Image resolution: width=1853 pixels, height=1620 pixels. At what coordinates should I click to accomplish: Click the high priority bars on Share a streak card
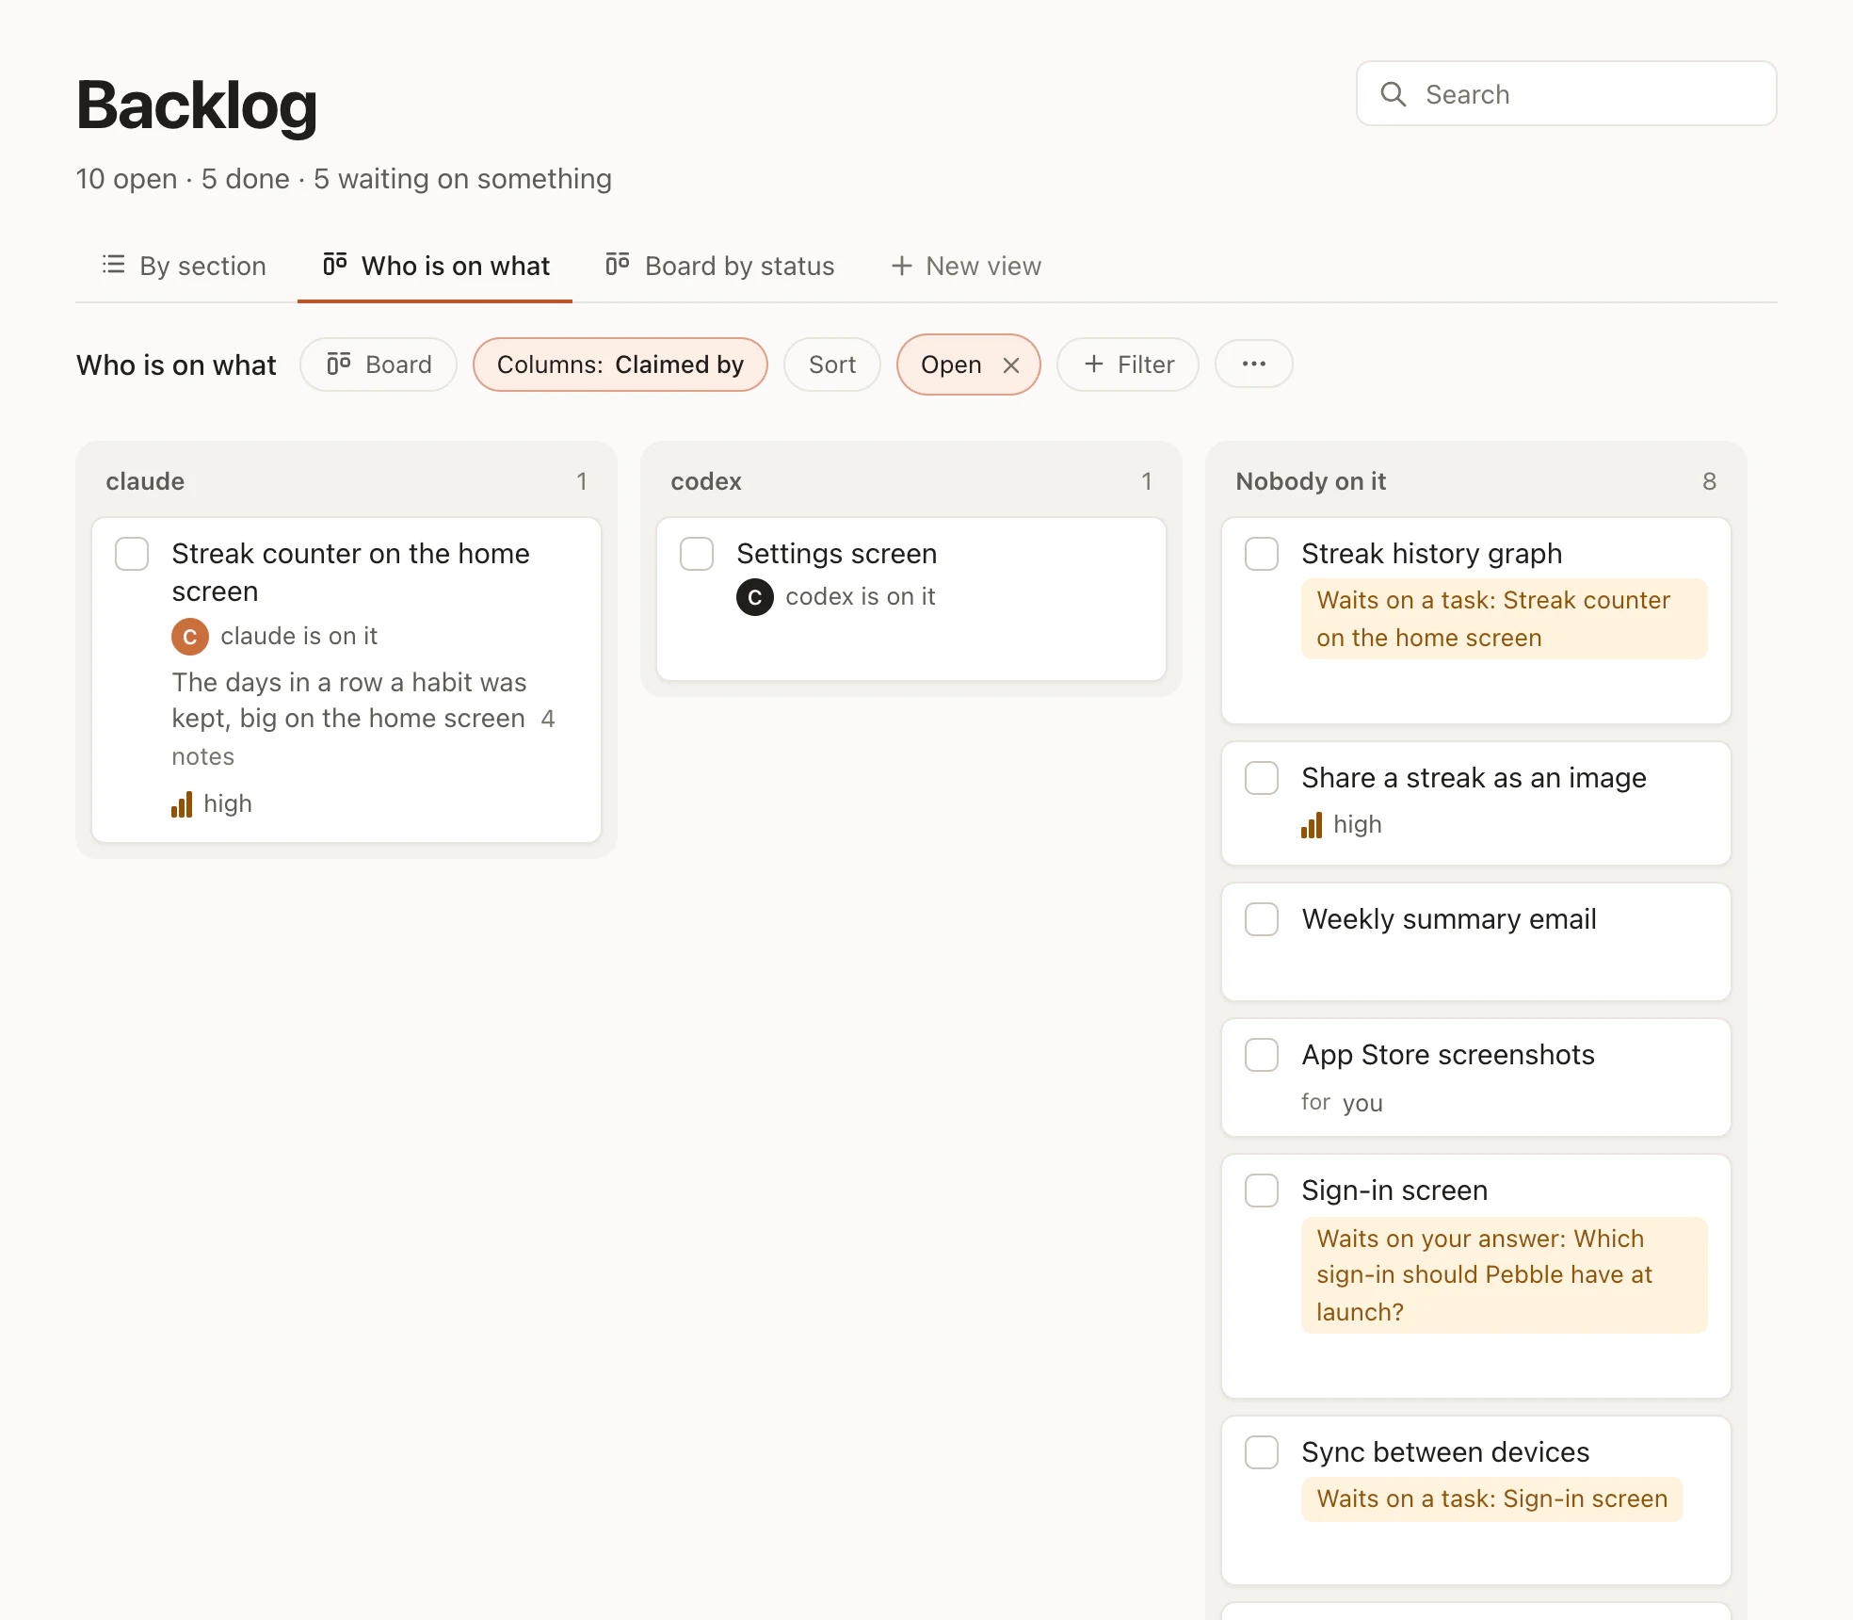coord(1312,825)
